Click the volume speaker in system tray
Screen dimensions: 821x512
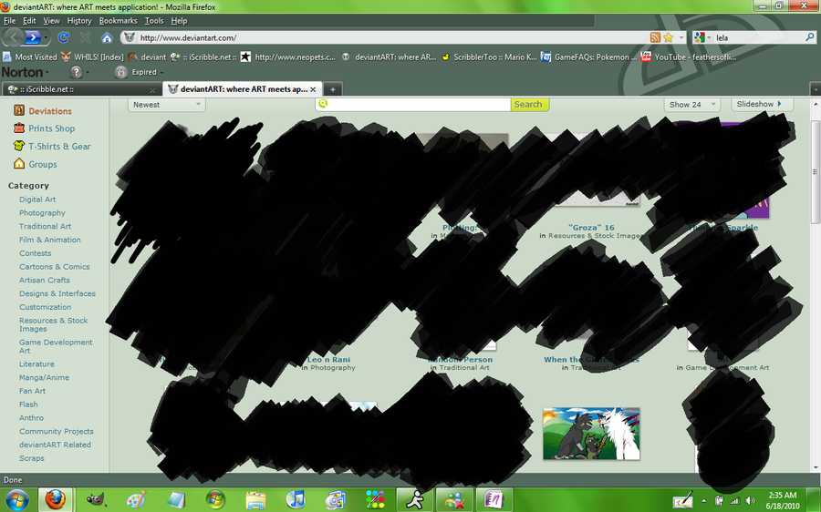point(751,500)
